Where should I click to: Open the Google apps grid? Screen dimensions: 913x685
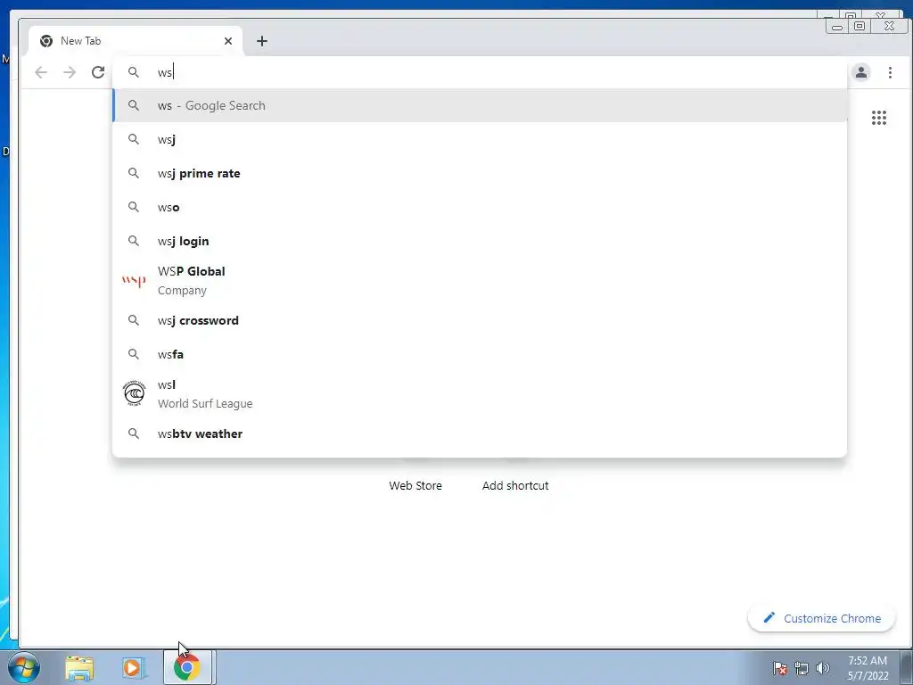878,118
